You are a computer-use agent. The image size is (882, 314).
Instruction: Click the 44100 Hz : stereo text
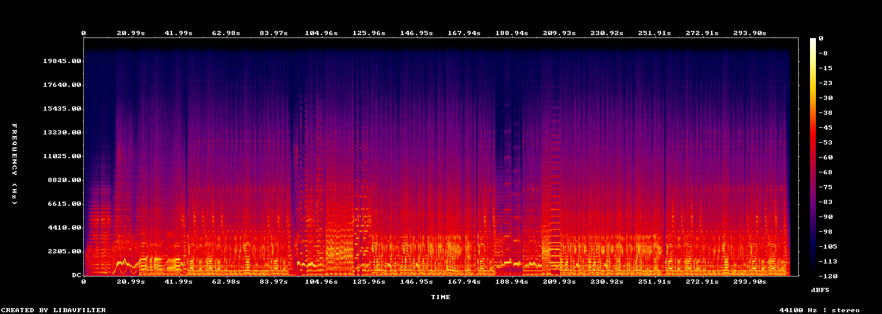pos(820,310)
